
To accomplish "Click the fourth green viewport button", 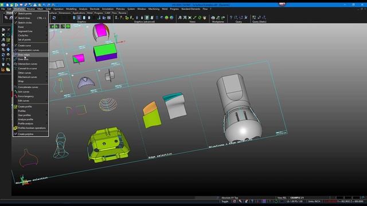I will click(68, 26).
